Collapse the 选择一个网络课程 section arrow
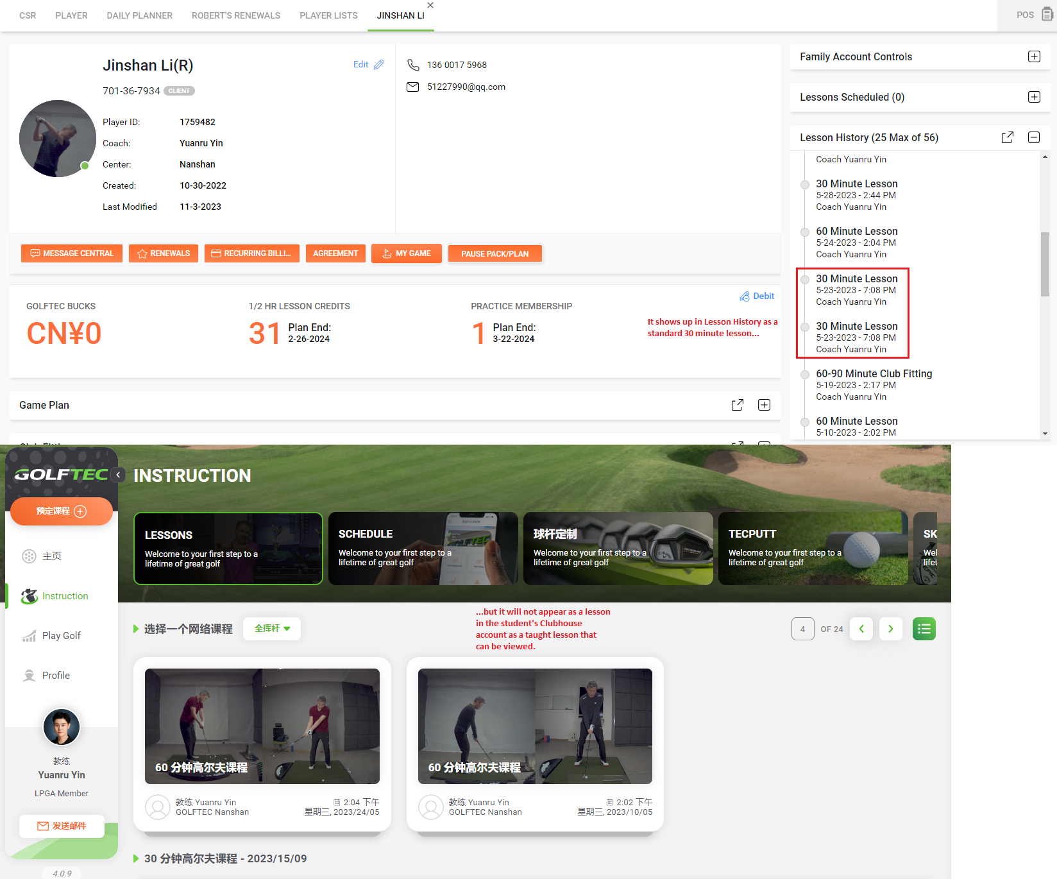 [136, 629]
